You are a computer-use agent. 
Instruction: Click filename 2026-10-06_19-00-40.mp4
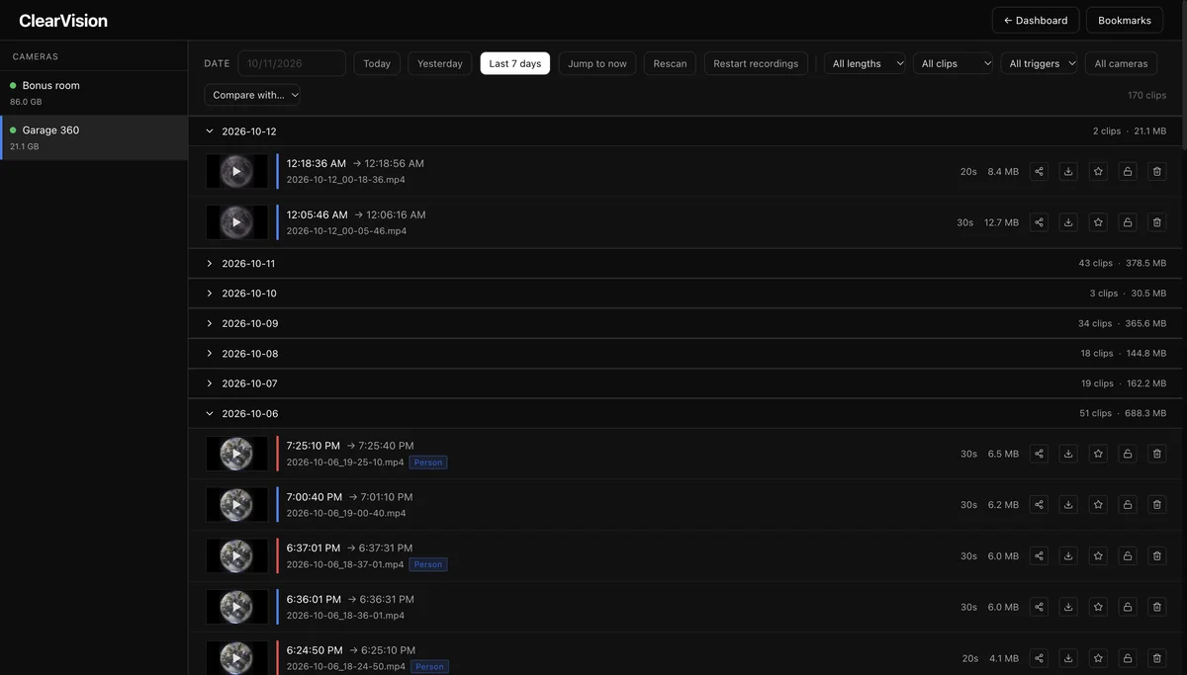(346, 514)
